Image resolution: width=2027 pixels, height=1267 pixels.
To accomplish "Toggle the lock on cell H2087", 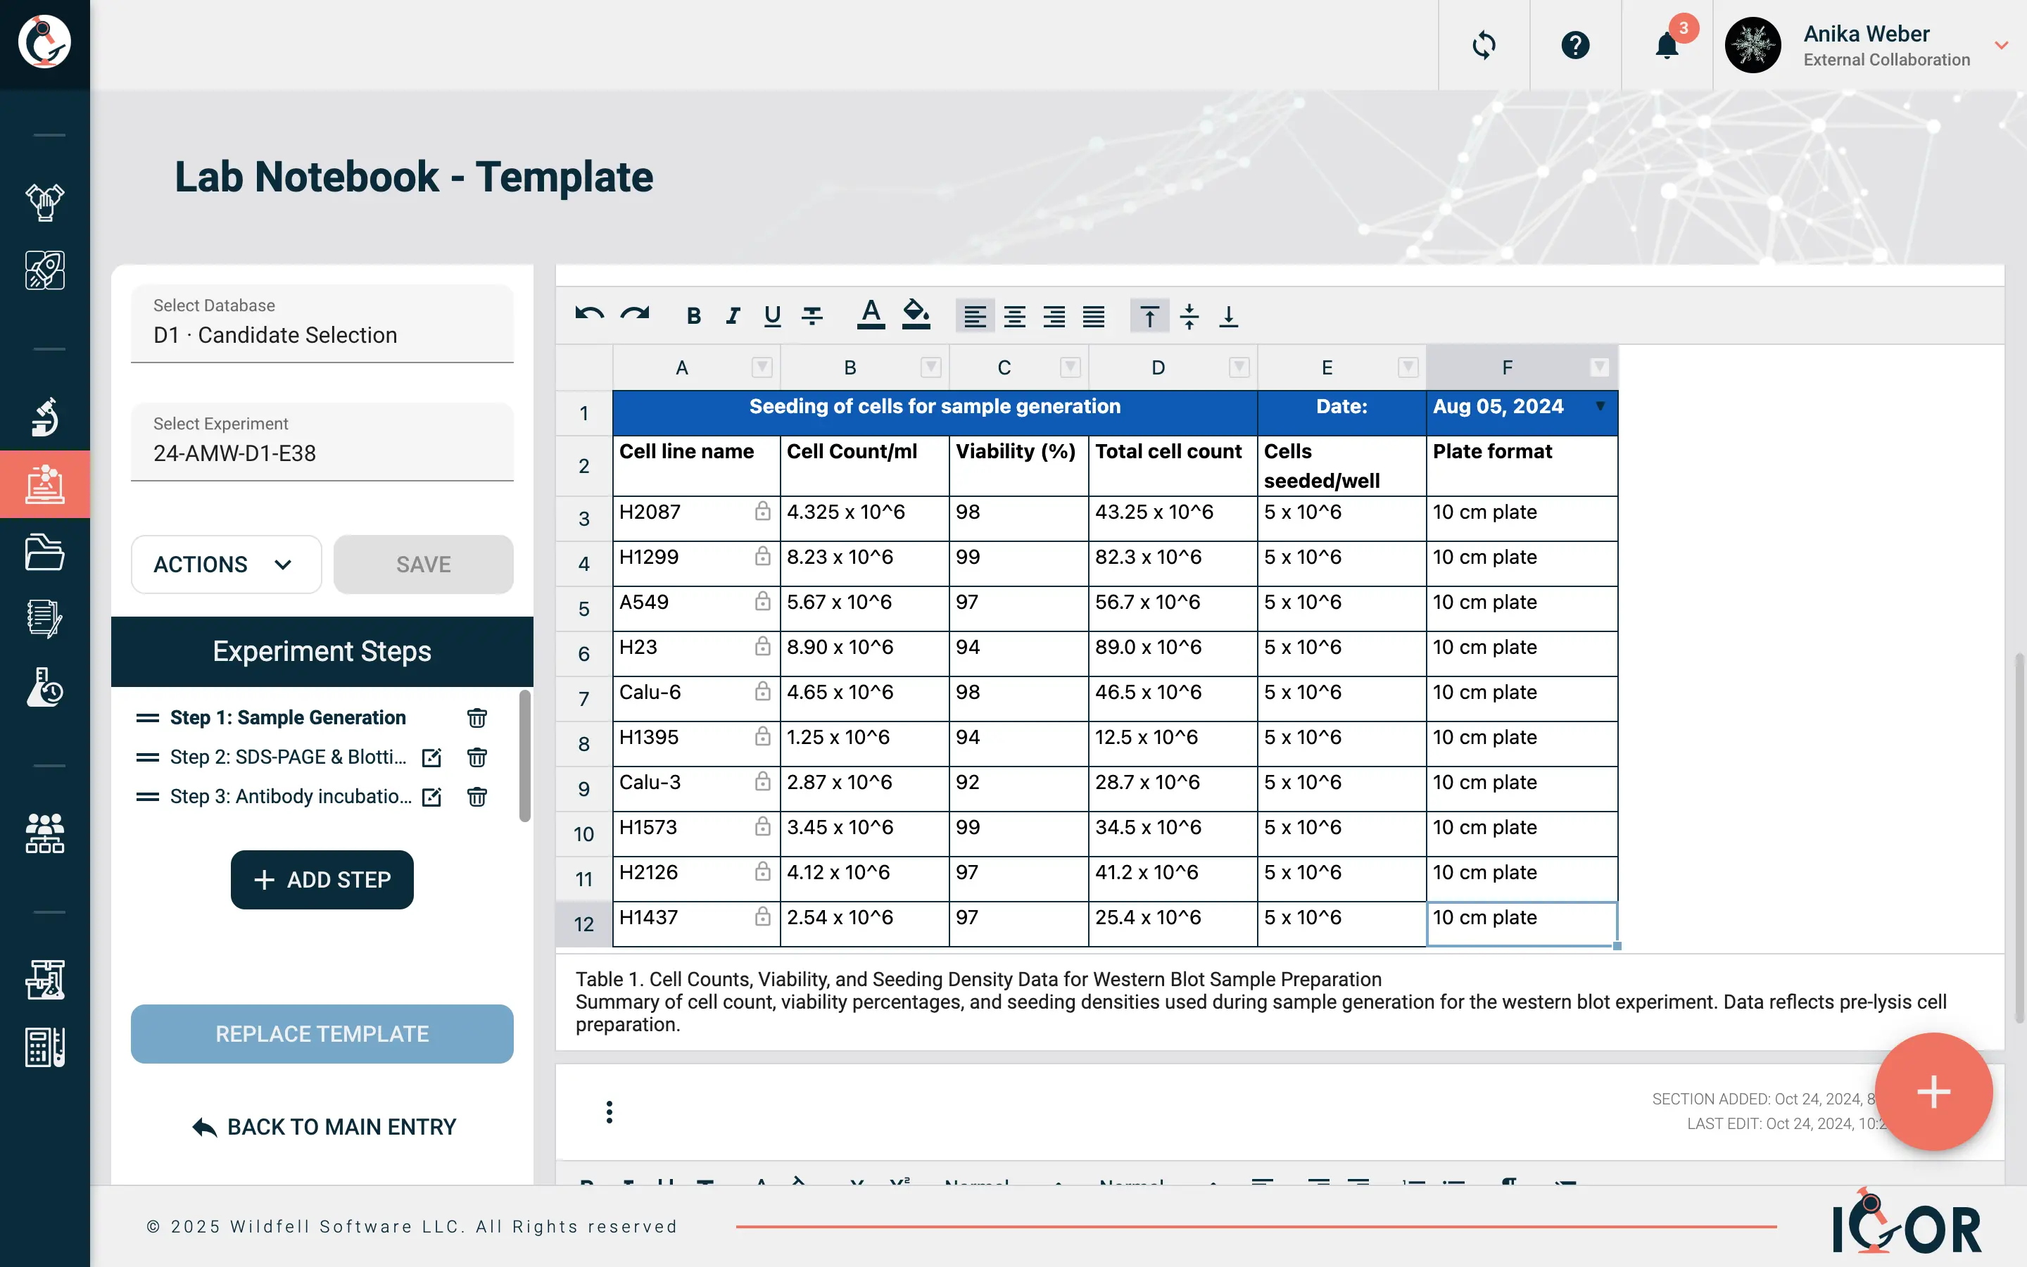I will (762, 511).
